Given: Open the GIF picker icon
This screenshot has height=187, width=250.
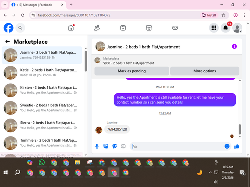Looking at the screenshot, I should pos(123,146).
